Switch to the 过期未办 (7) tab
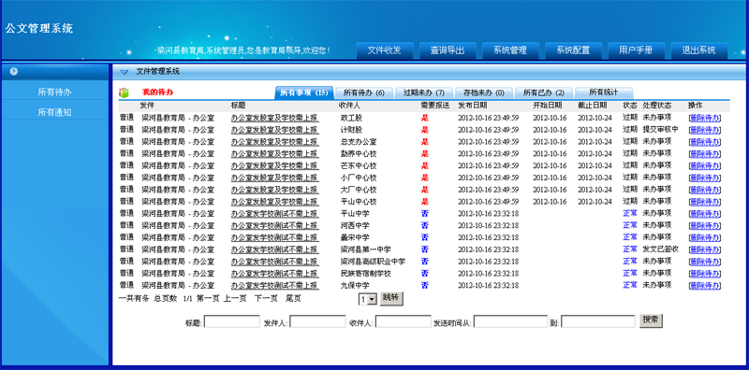Screen dimensions: 749x370 pyautogui.click(x=424, y=93)
